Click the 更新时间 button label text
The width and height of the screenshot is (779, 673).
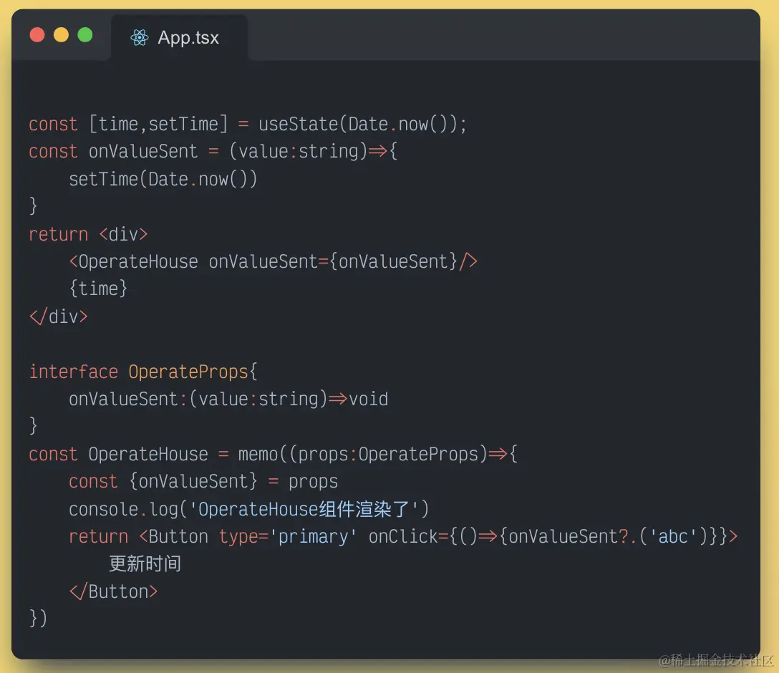[x=145, y=564]
